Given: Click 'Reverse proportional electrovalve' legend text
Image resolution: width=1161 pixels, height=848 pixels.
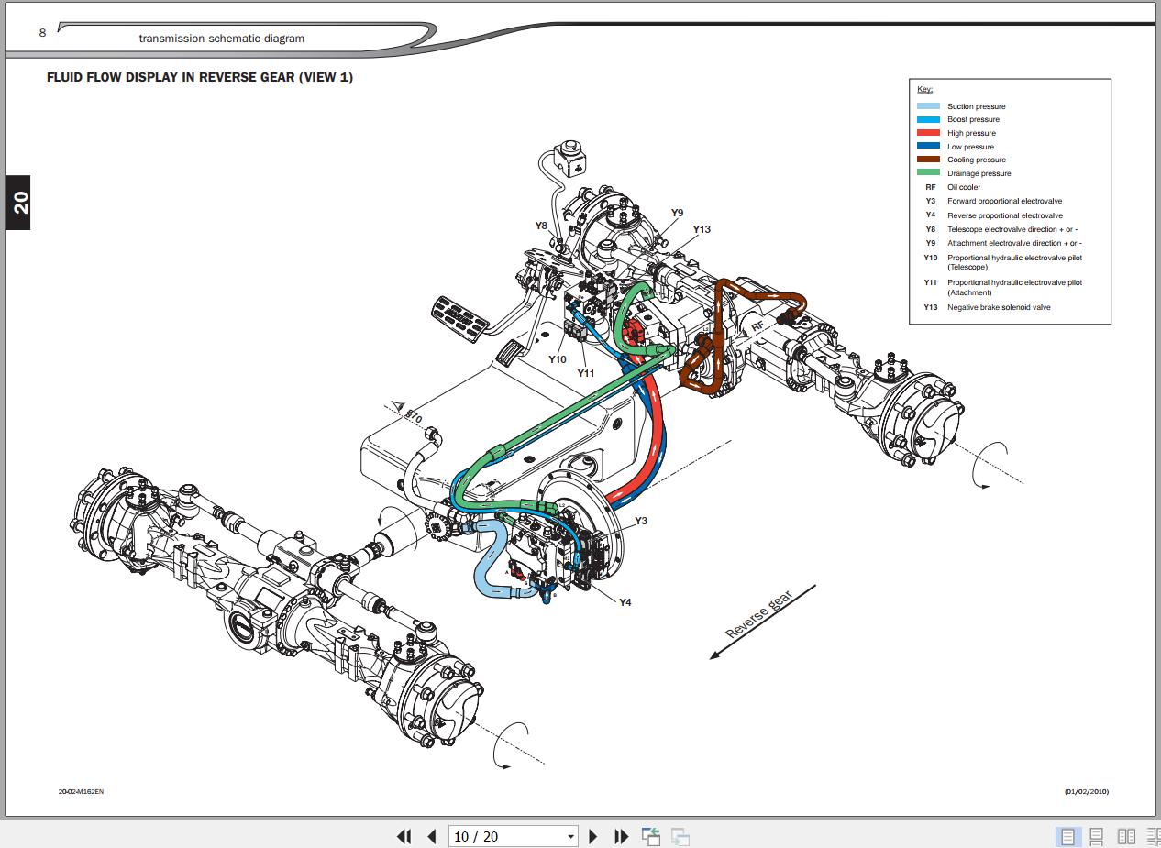Looking at the screenshot, I should (x=1005, y=215).
